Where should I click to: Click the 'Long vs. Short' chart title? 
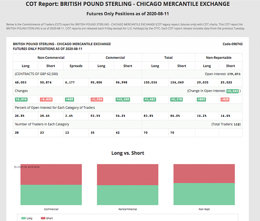128,153
